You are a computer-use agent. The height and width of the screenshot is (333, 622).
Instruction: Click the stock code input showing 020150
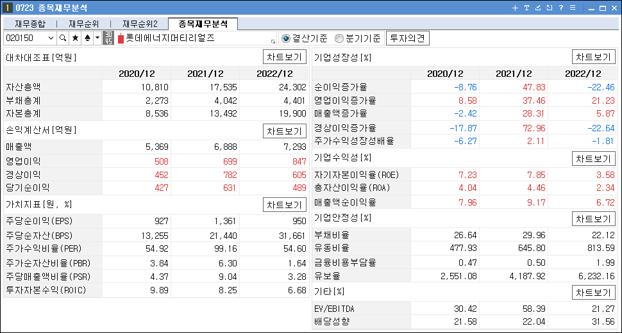[26, 38]
